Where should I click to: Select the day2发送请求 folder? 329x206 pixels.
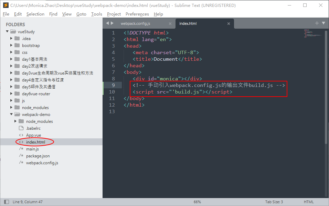point(34,66)
